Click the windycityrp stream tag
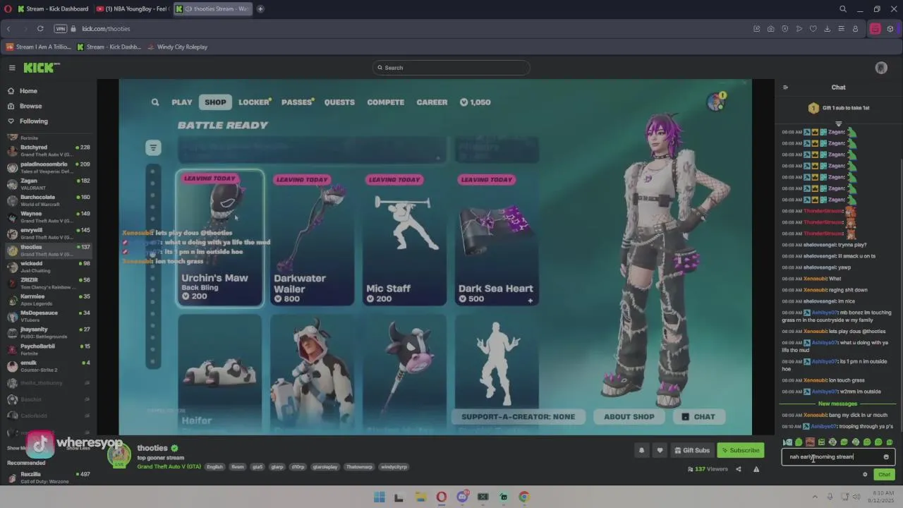Image resolution: width=903 pixels, height=508 pixels. pos(394,467)
